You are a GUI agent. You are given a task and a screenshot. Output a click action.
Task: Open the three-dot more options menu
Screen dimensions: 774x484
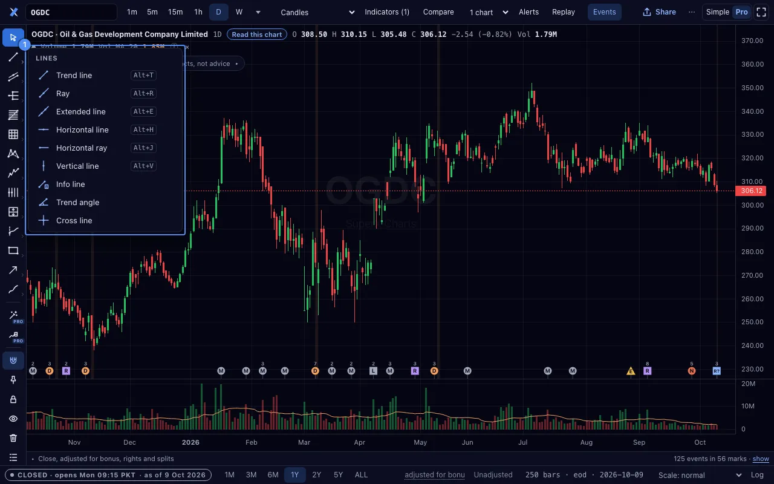tap(692, 12)
